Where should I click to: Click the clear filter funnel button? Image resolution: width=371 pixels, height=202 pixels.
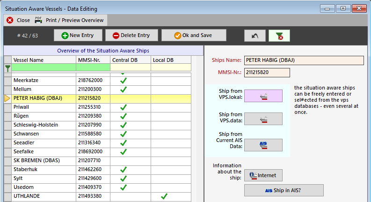click(x=279, y=36)
